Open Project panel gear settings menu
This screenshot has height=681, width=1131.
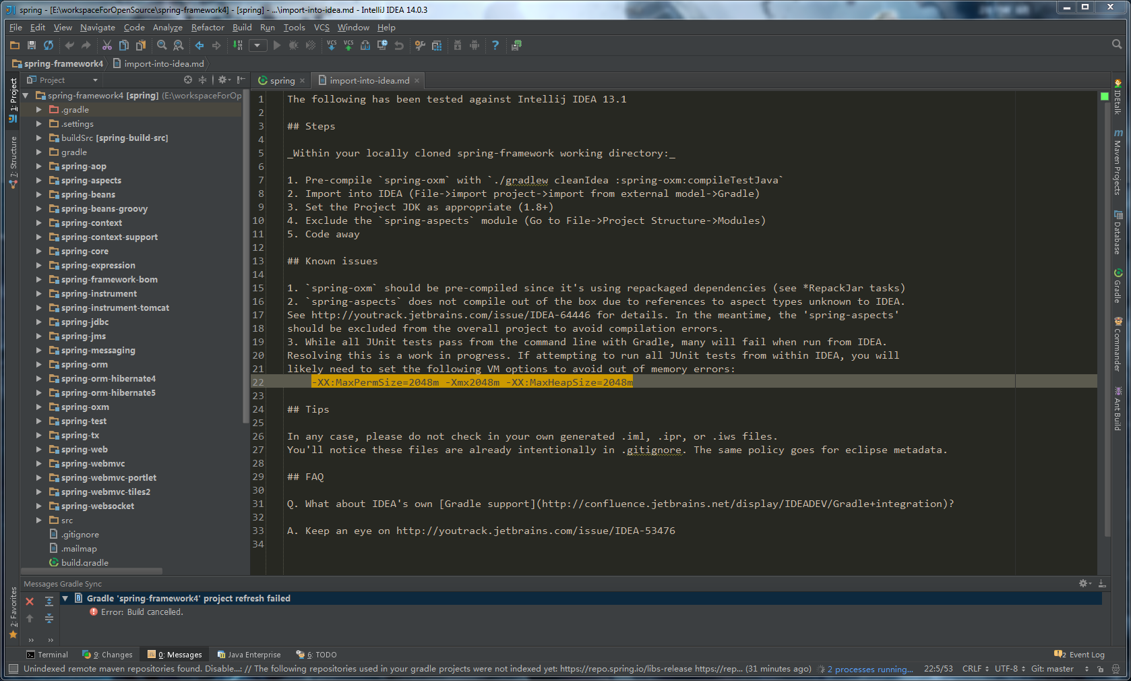[224, 80]
